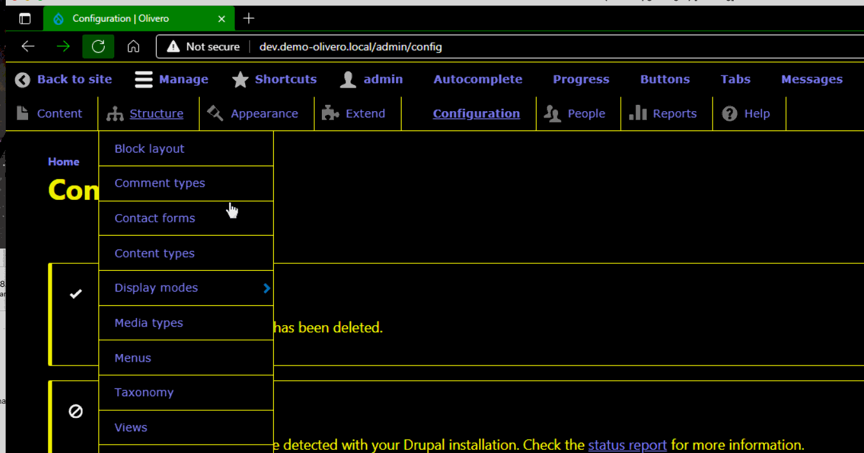Viewport: 864px width, 453px height.
Task: Open the Appearance admin menu
Action: coord(264,114)
